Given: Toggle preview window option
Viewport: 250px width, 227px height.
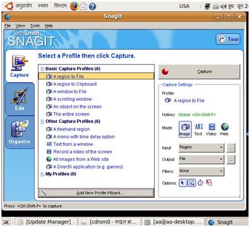Looking at the screenshot, I should [x=192, y=183].
